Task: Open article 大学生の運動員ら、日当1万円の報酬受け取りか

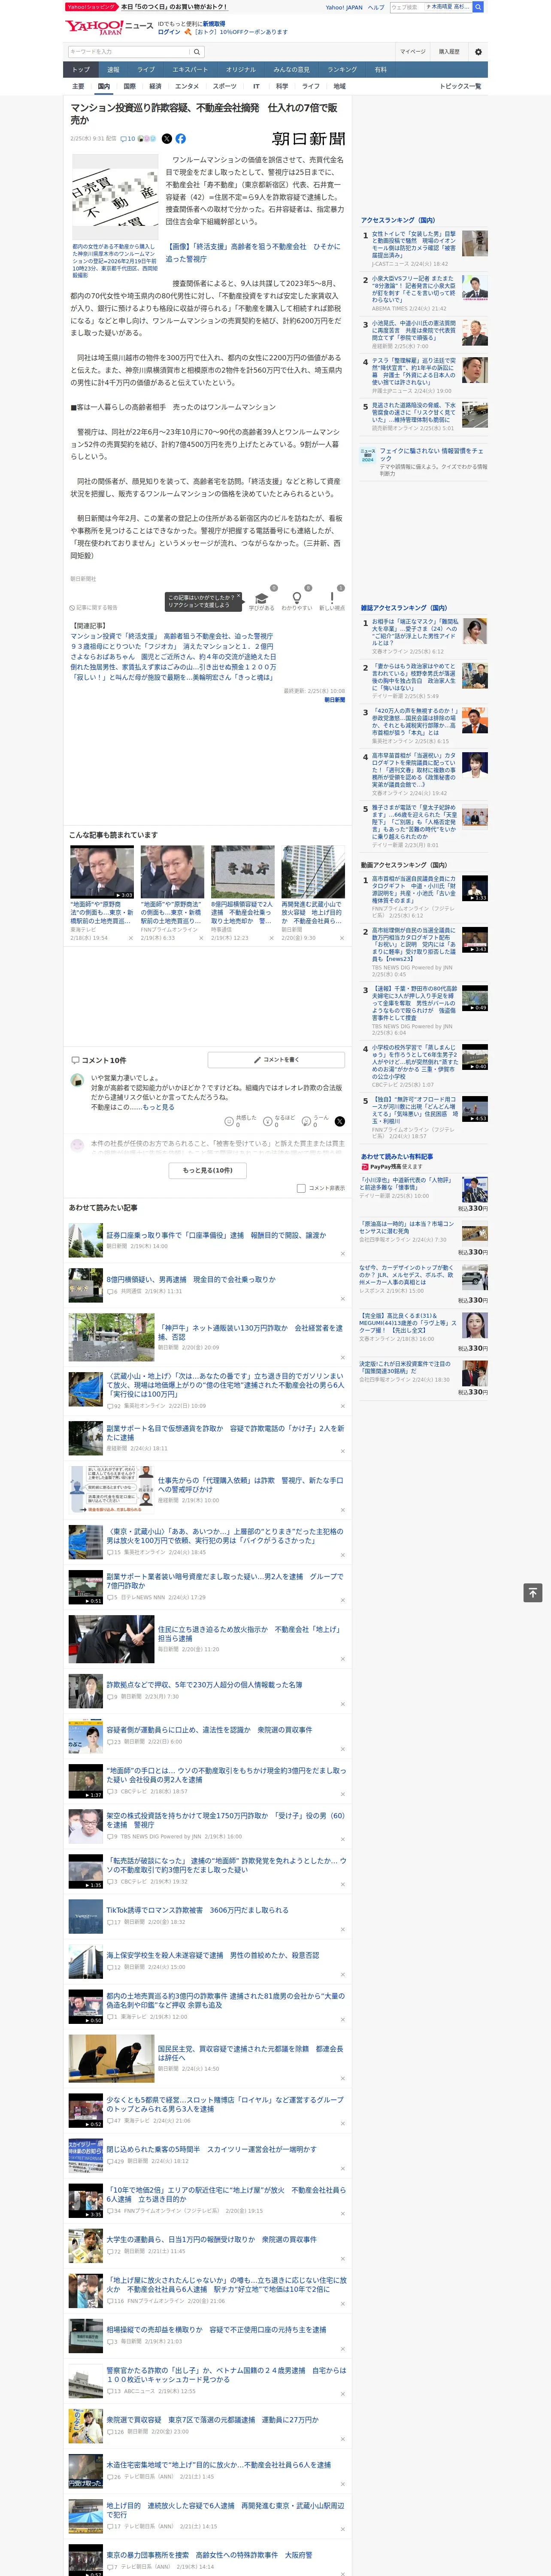Action: pyautogui.click(x=211, y=2239)
